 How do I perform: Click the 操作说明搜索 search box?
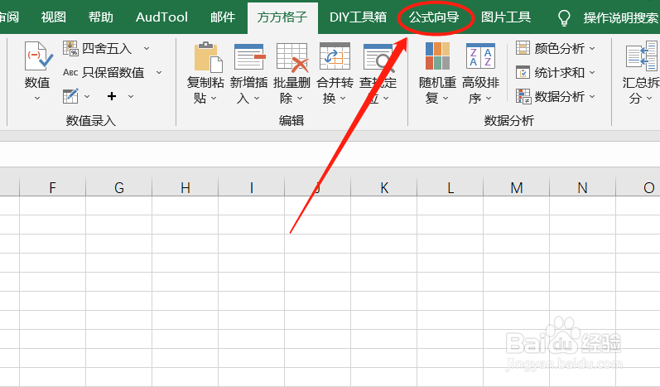point(620,17)
